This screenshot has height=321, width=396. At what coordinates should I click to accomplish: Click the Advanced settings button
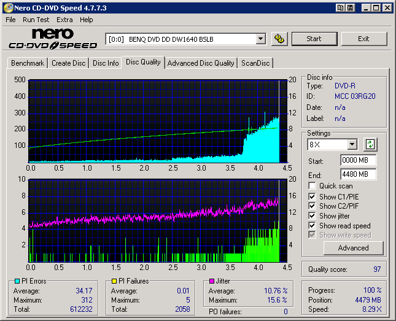(x=353, y=248)
